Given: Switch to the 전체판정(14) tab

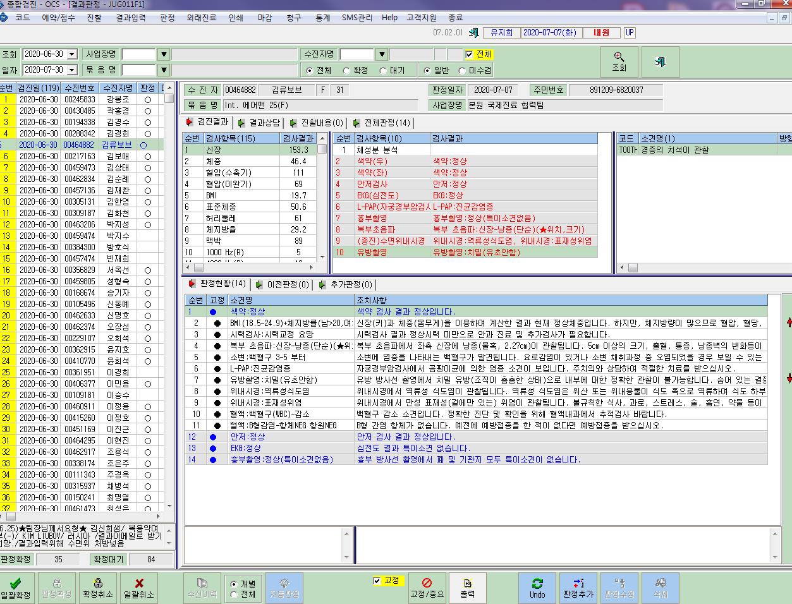Looking at the screenshot, I should [381, 123].
